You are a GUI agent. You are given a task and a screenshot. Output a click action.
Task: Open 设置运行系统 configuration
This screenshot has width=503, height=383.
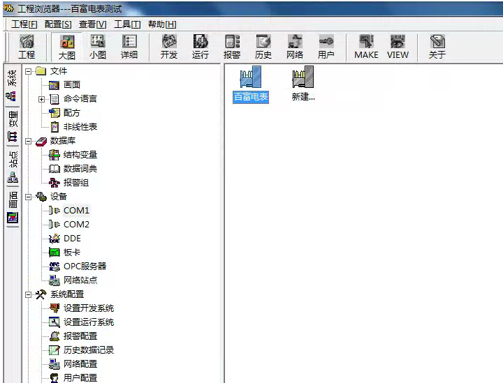89,322
